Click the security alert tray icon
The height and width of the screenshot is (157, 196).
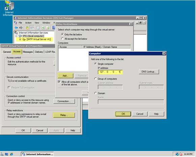(x=180, y=154)
